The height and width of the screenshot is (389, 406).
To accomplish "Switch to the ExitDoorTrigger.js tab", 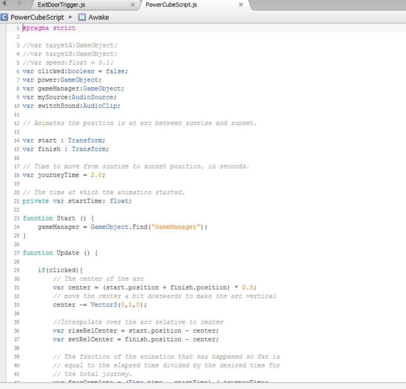I will coord(61,5).
